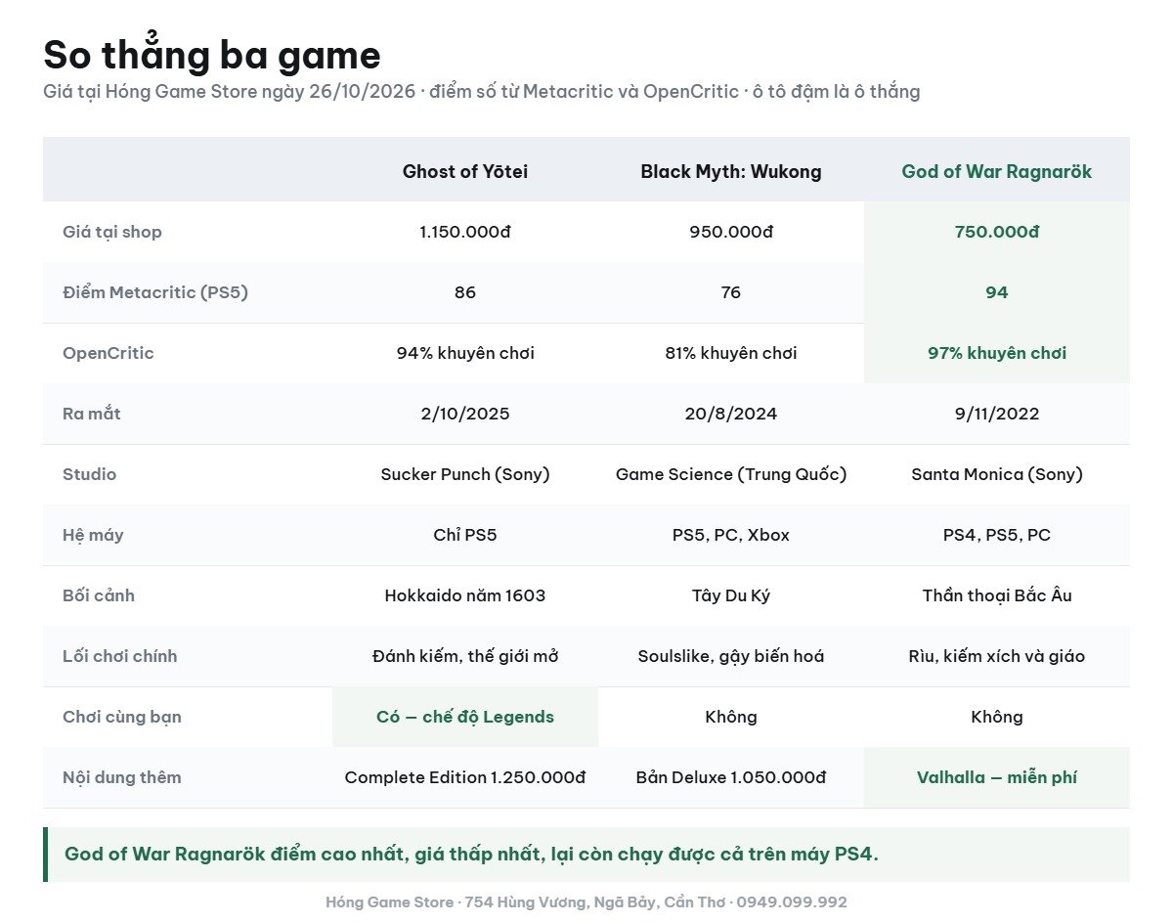The height and width of the screenshot is (923, 1173).
Task: Click the 1.150.000đ price cell
Action: tap(465, 232)
